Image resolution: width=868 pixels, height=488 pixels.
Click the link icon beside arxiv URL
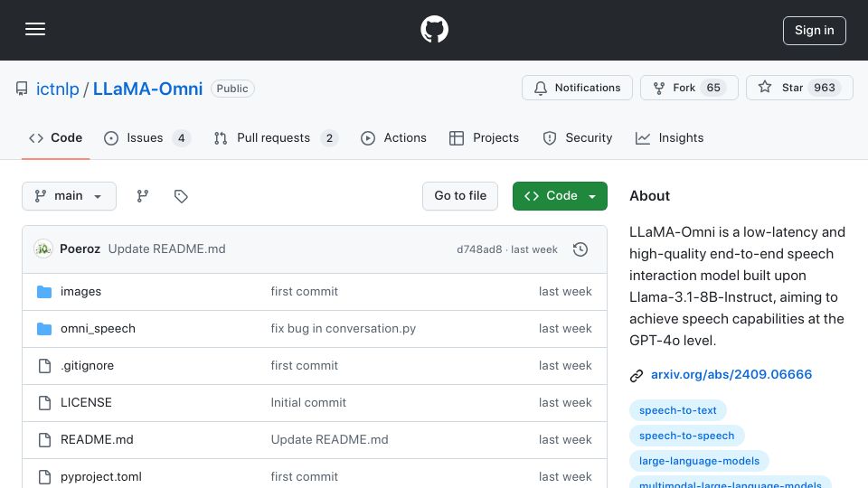[x=637, y=376]
